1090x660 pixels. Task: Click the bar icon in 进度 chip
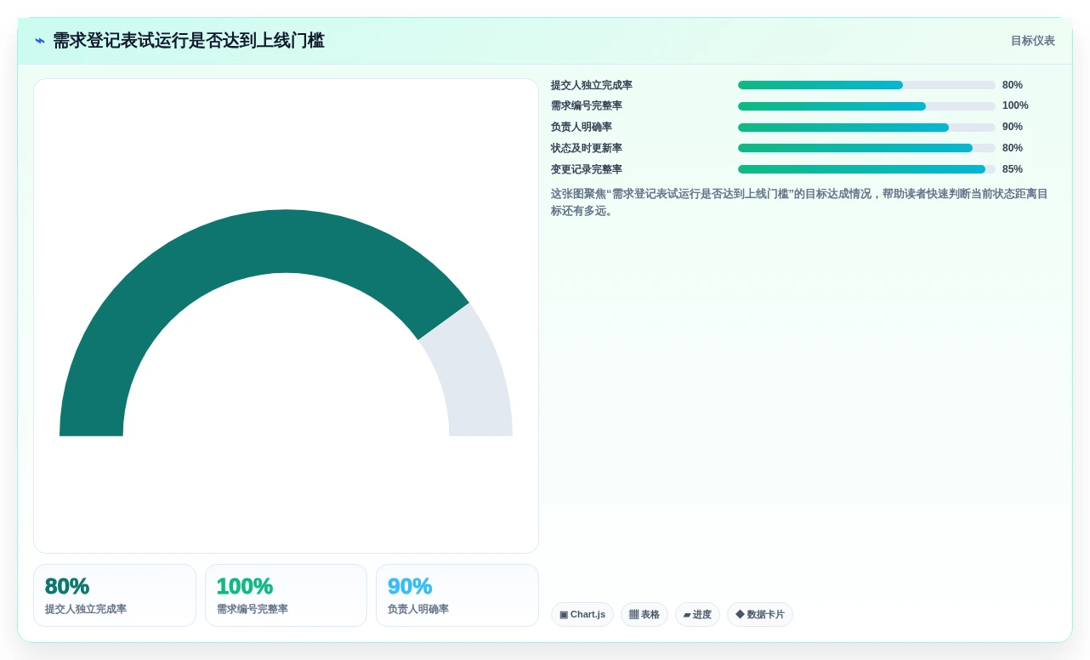pyautogui.click(x=687, y=615)
